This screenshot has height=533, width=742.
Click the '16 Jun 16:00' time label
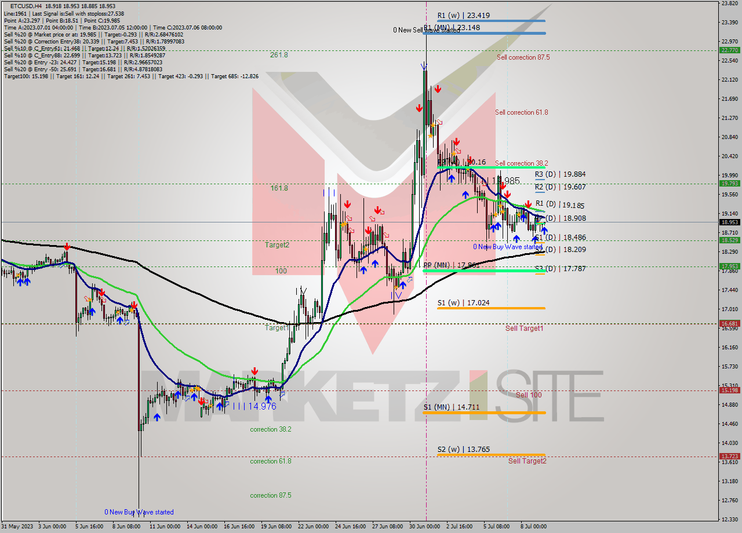pos(239,527)
